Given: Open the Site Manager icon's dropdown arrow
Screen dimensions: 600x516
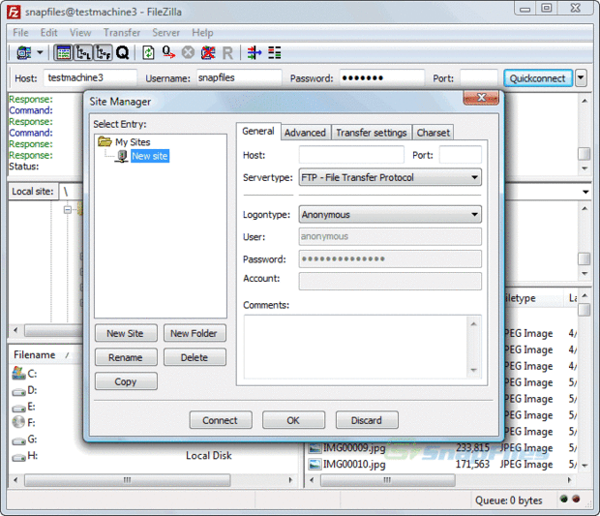Looking at the screenshot, I should click(x=40, y=52).
